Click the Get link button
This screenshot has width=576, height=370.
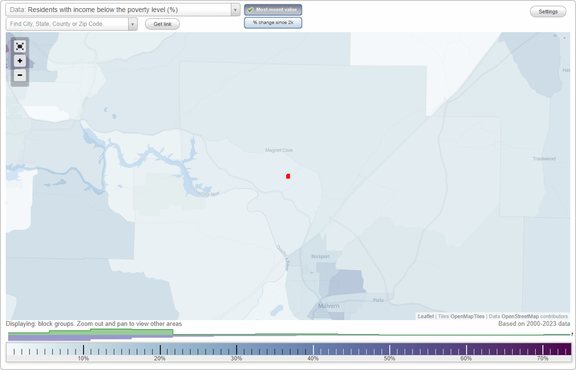[162, 24]
